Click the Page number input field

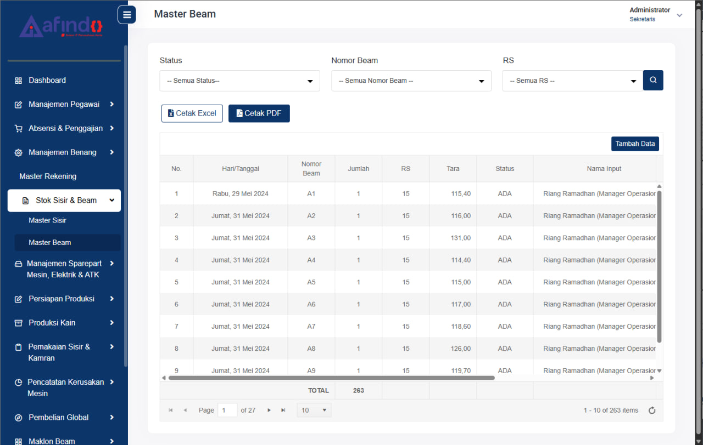[x=227, y=410]
